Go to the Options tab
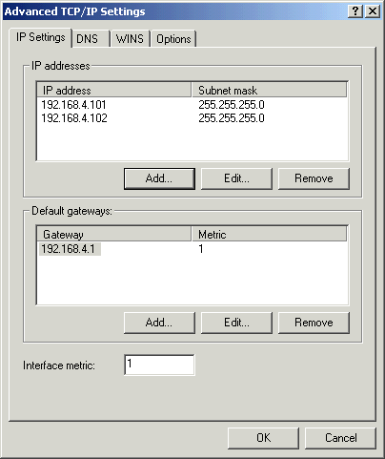385x459 pixels. (x=173, y=39)
